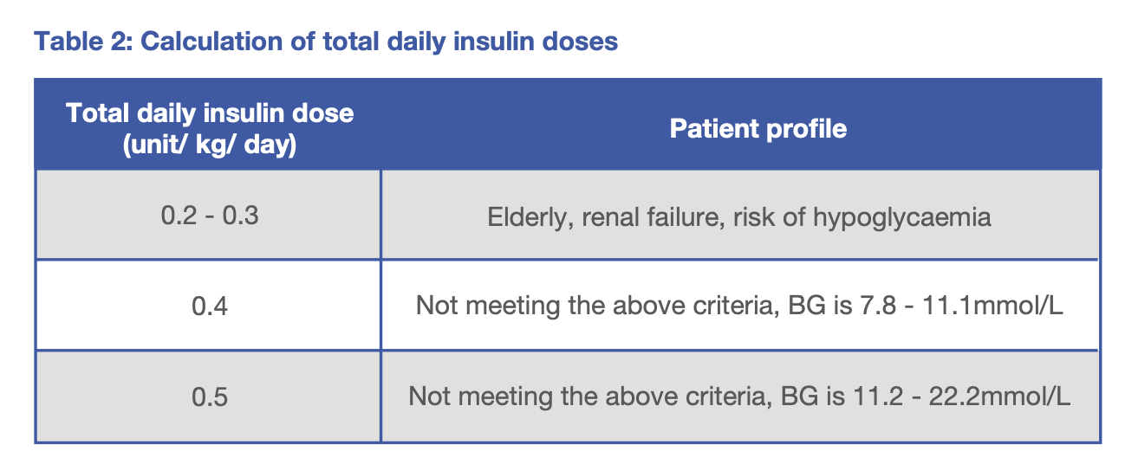Click the elderly, renal failure profile cell
Screen dimensions: 1125x464
pos(739,216)
